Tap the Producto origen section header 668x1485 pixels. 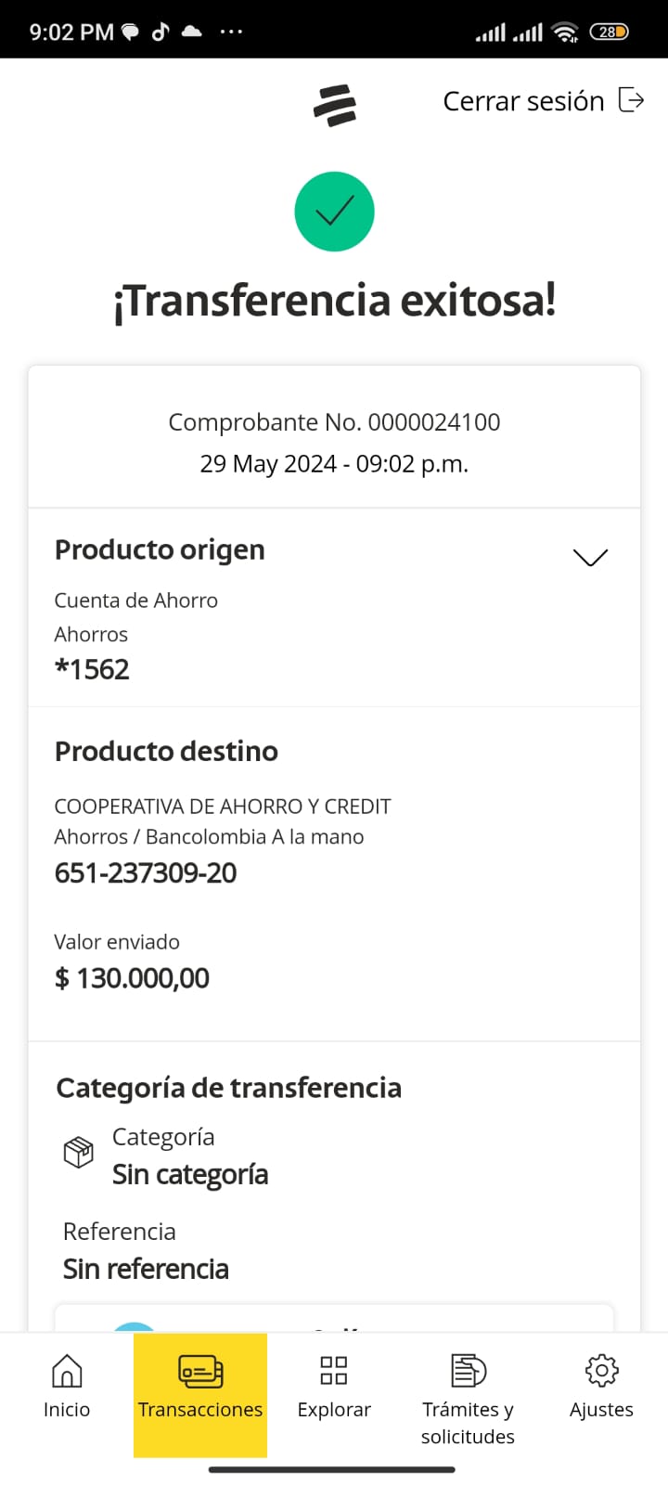pyautogui.click(x=160, y=549)
